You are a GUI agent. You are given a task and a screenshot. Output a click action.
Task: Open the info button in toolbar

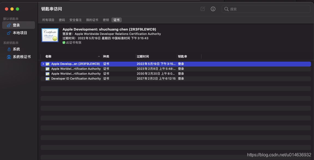coord(213,9)
